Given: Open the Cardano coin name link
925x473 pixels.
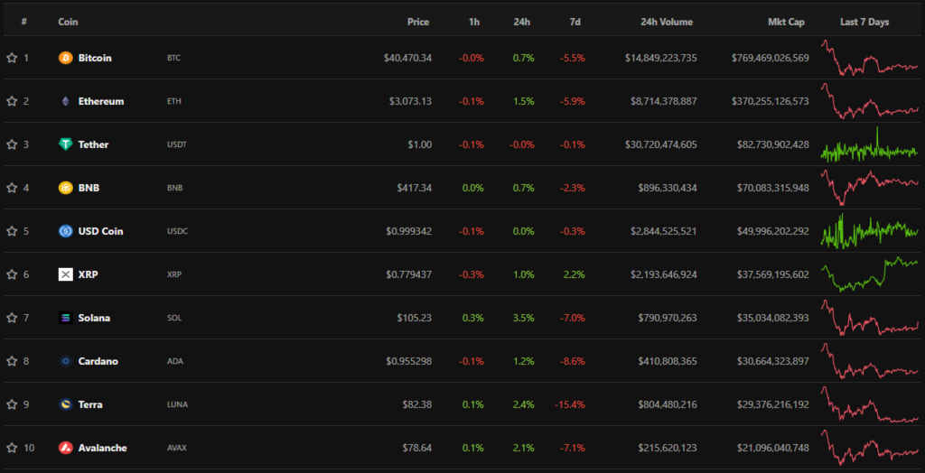Looking at the screenshot, I should [98, 361].
